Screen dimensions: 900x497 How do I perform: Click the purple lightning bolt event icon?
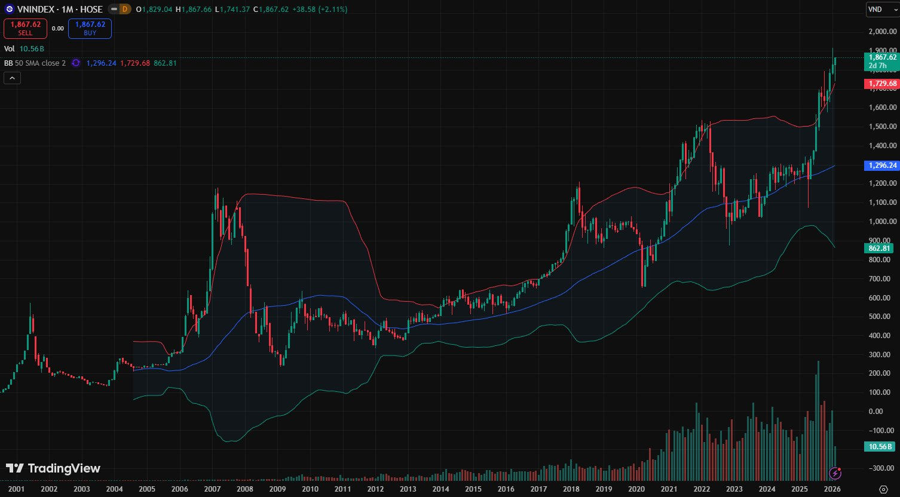835,474
